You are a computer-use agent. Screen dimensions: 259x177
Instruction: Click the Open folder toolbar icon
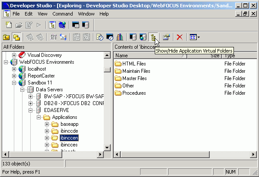19,25
